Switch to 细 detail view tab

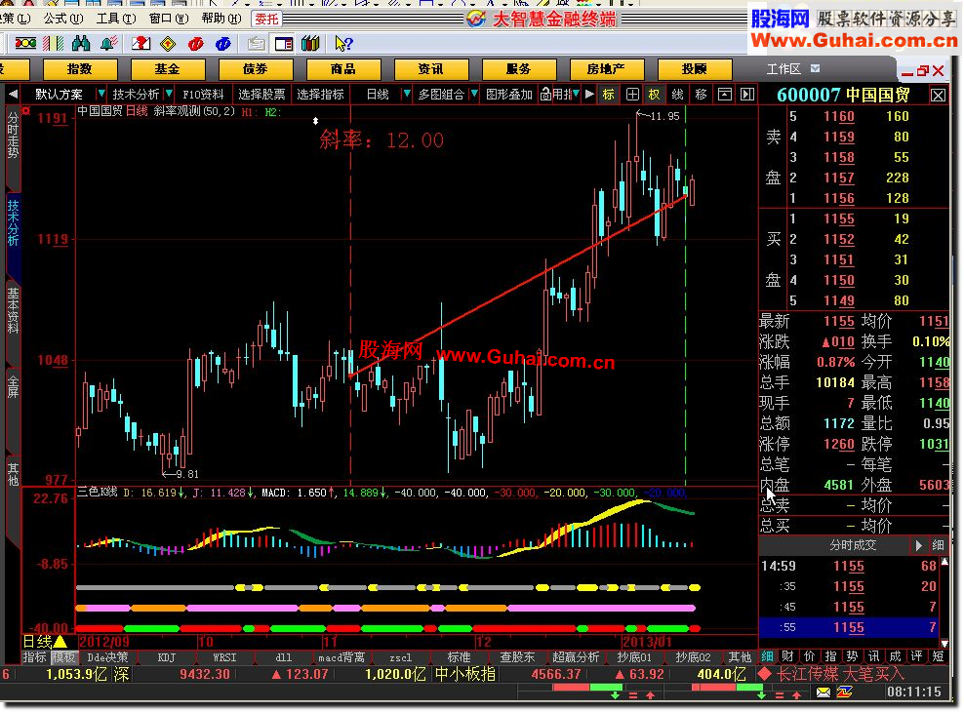(x=767, y=656)
